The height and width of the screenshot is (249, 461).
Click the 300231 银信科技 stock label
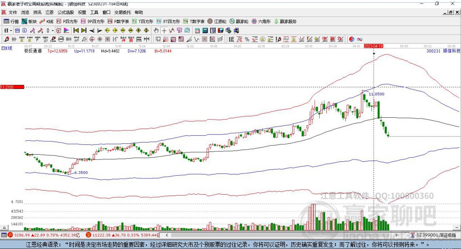[443, 51]
